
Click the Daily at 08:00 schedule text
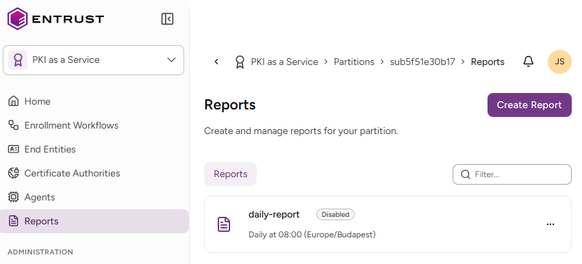(312, 235)
